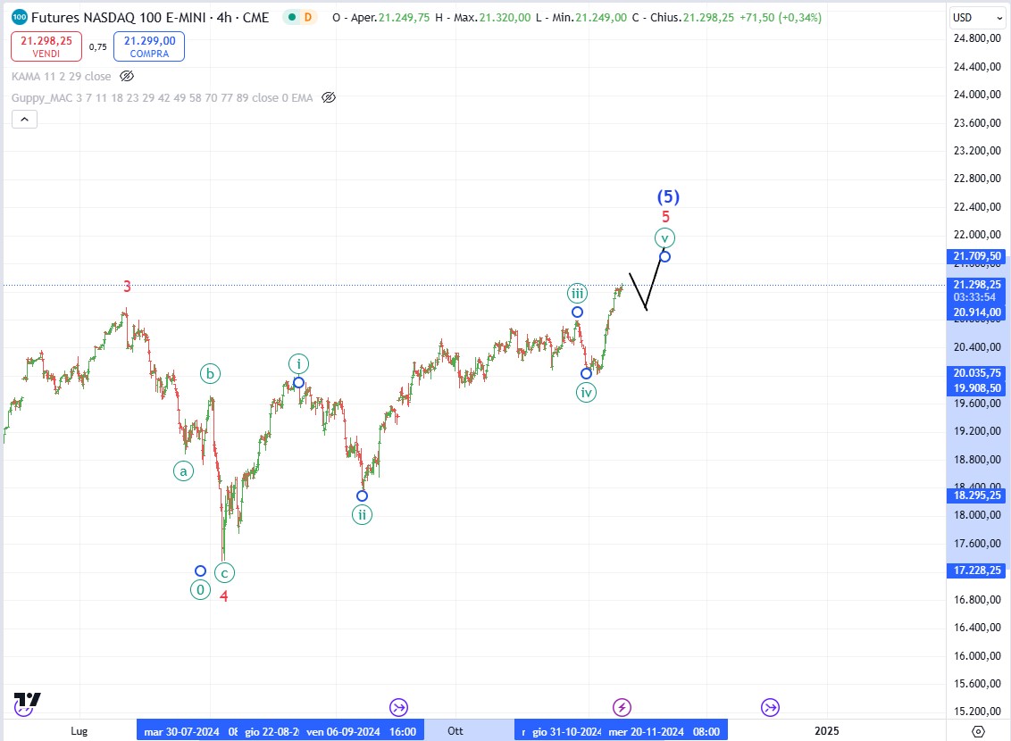Image resolution: width=1011 pixels, height=741 pixels.
Task: Select the circled b wave label
Action: 210,374
